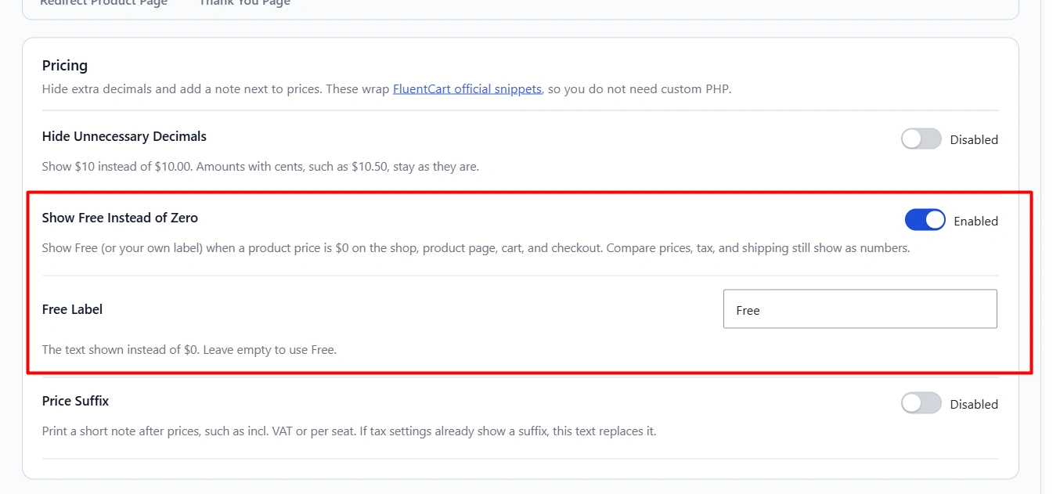The image size is (1060, 494).
Task: Click the description 'Show Free (or your own label)'
Action: 476,248
